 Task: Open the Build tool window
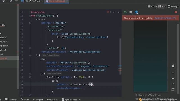click(x=25, y=100)
